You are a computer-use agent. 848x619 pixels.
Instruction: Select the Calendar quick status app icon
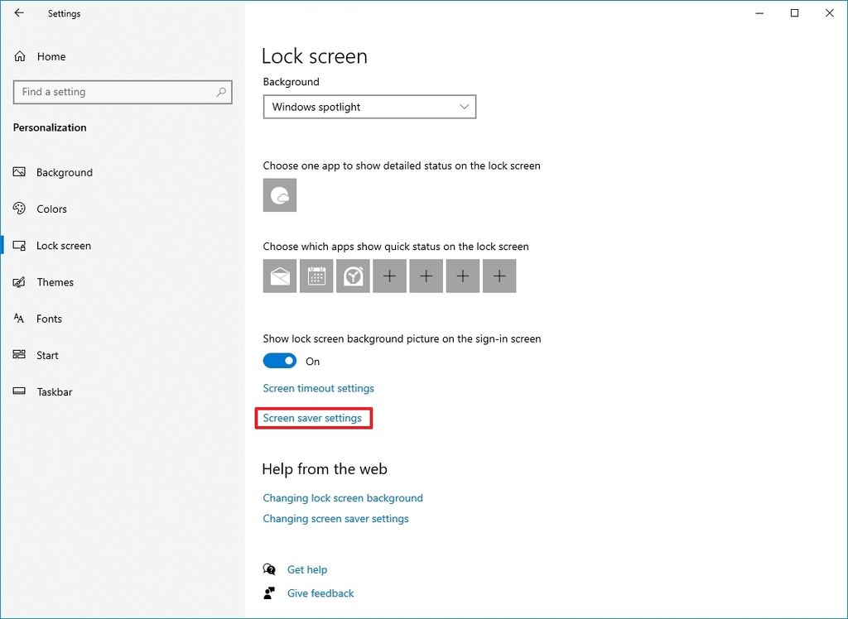pos(316,276)
